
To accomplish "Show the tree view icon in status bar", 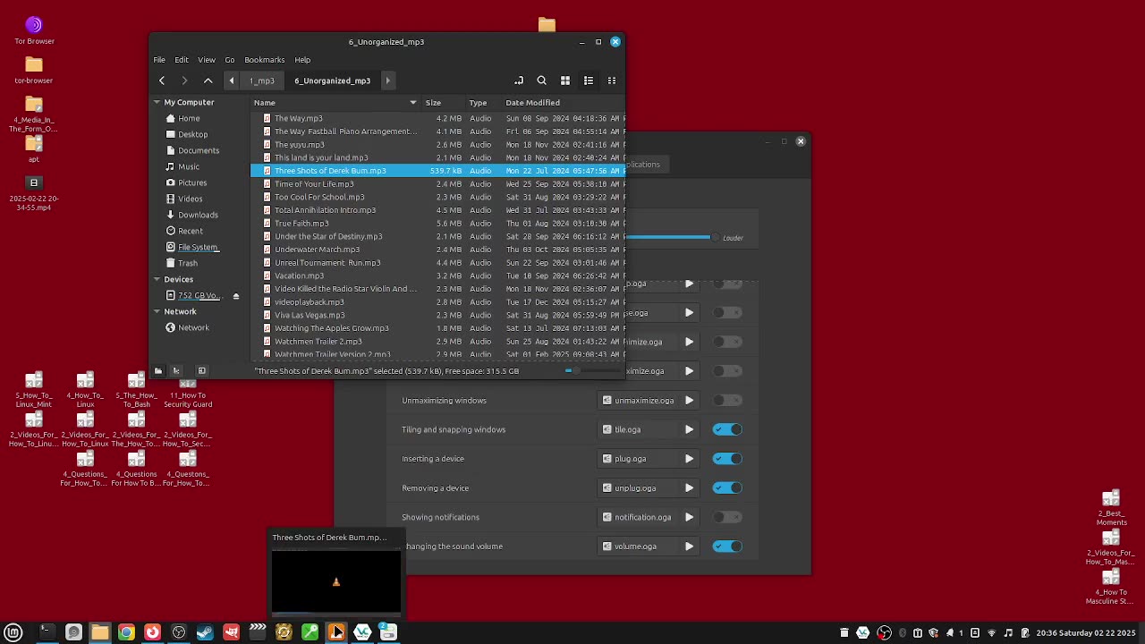I will tap(176, 370).
